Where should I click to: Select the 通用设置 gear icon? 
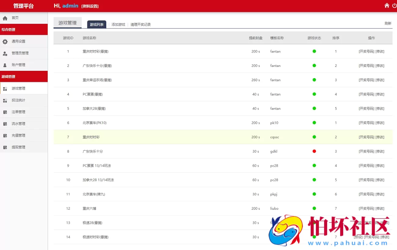click(x=5, y=41)
